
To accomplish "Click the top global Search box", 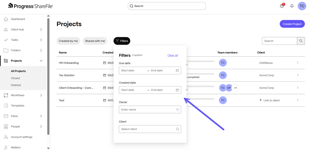I will point(167,6).
